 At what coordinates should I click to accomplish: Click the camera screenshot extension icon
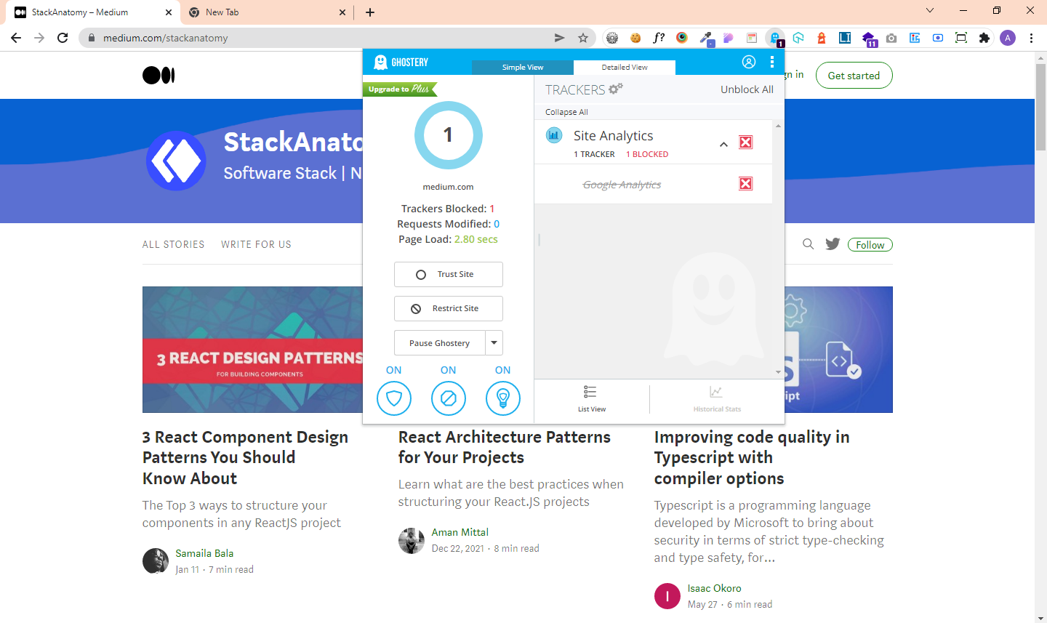[891, 38]
